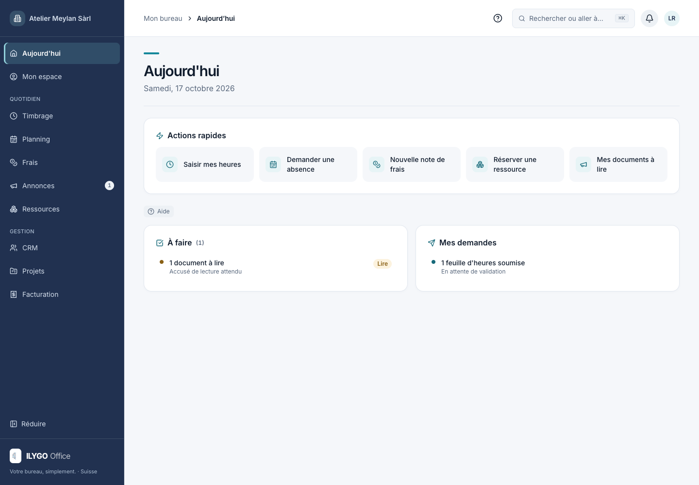Click the 'En attente de validation' text
Screen dimensions: 699x485
(x=473, y=272)
